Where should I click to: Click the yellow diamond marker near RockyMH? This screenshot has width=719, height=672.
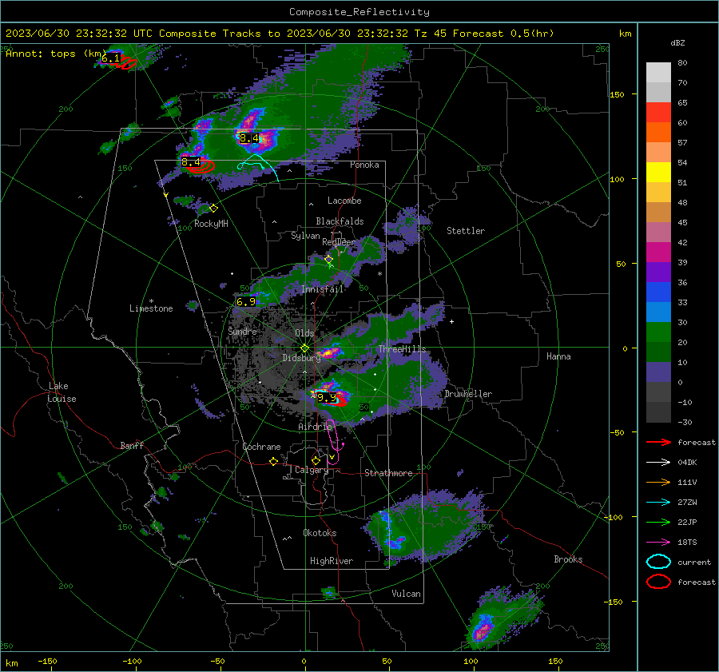tap(213, 209)
